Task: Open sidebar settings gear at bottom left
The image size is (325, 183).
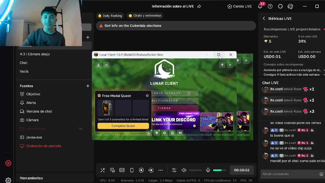Action: [8, 180]
